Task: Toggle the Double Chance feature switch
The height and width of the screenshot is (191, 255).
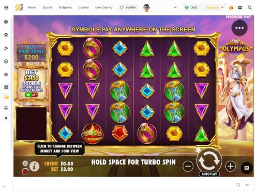Action: [31, 95]
